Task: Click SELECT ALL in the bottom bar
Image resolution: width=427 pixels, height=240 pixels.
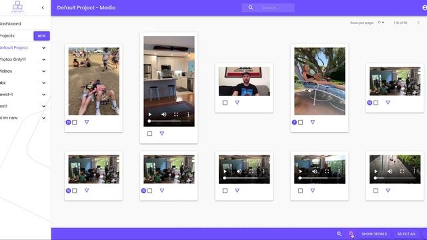Action: click(x=406, y=234)
